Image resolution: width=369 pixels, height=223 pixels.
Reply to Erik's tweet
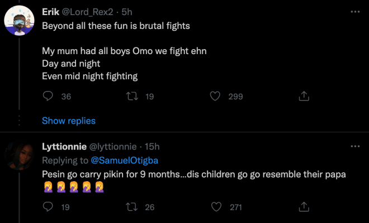coord(48,96)
